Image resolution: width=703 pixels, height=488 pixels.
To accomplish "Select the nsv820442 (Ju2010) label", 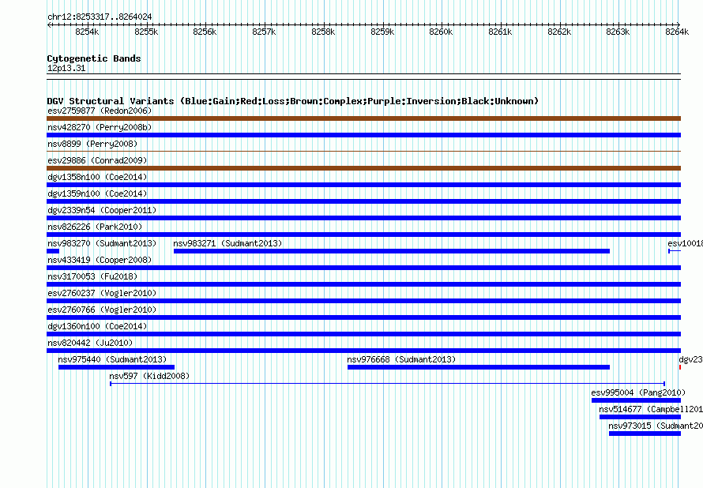I will click(89, 343).
